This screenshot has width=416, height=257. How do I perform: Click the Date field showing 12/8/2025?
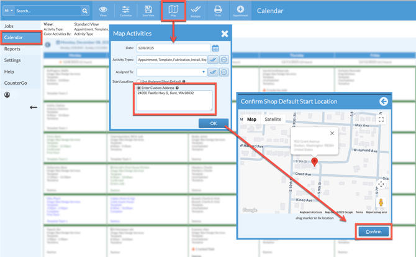[173, 48]
